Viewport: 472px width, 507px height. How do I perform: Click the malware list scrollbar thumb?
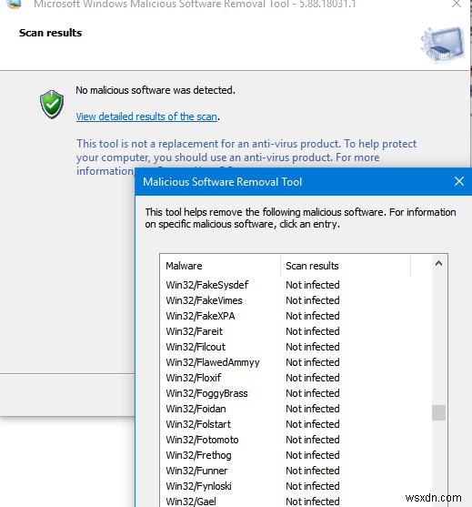click(438, 412)
